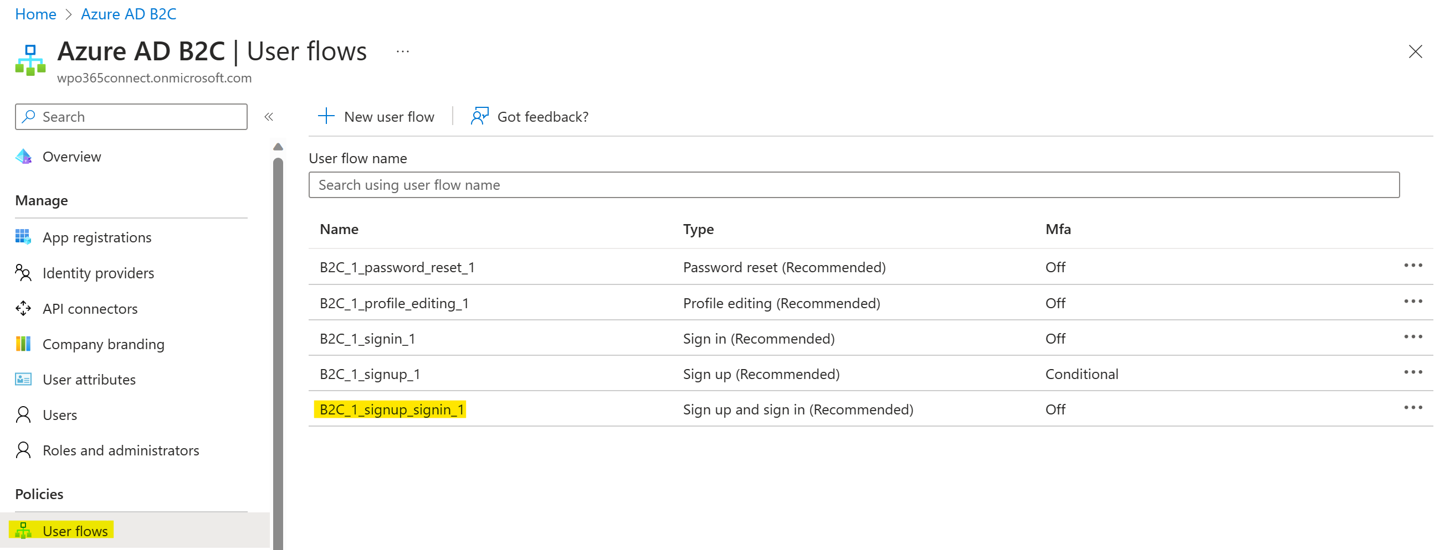Viewport: 1455px width, 550px height.
Task: Sort by the Mfa column header
Action: [1058, 229]
